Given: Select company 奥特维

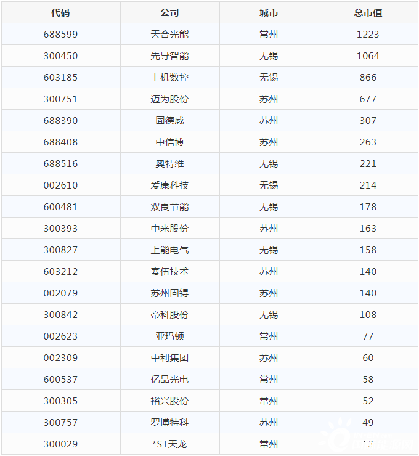Looking at the screenshot, I should [170, 163].
